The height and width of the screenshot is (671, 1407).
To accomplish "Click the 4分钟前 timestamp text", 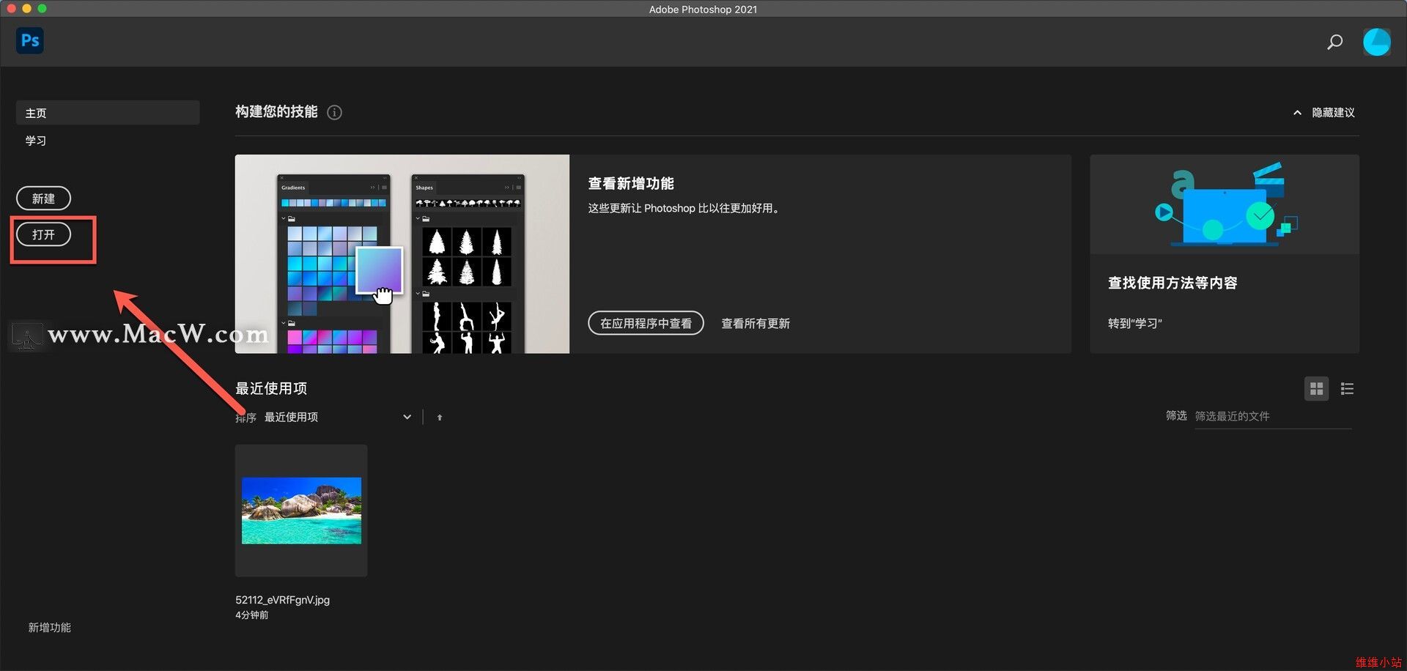I will 252,615.
